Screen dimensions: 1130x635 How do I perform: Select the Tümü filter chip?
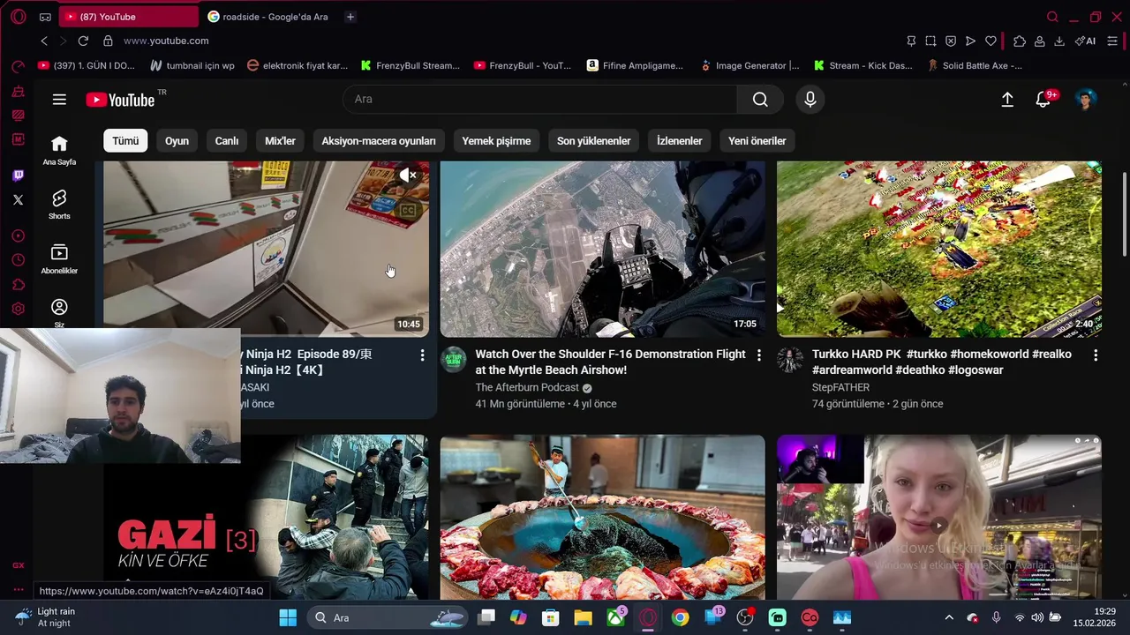[125, 141]
